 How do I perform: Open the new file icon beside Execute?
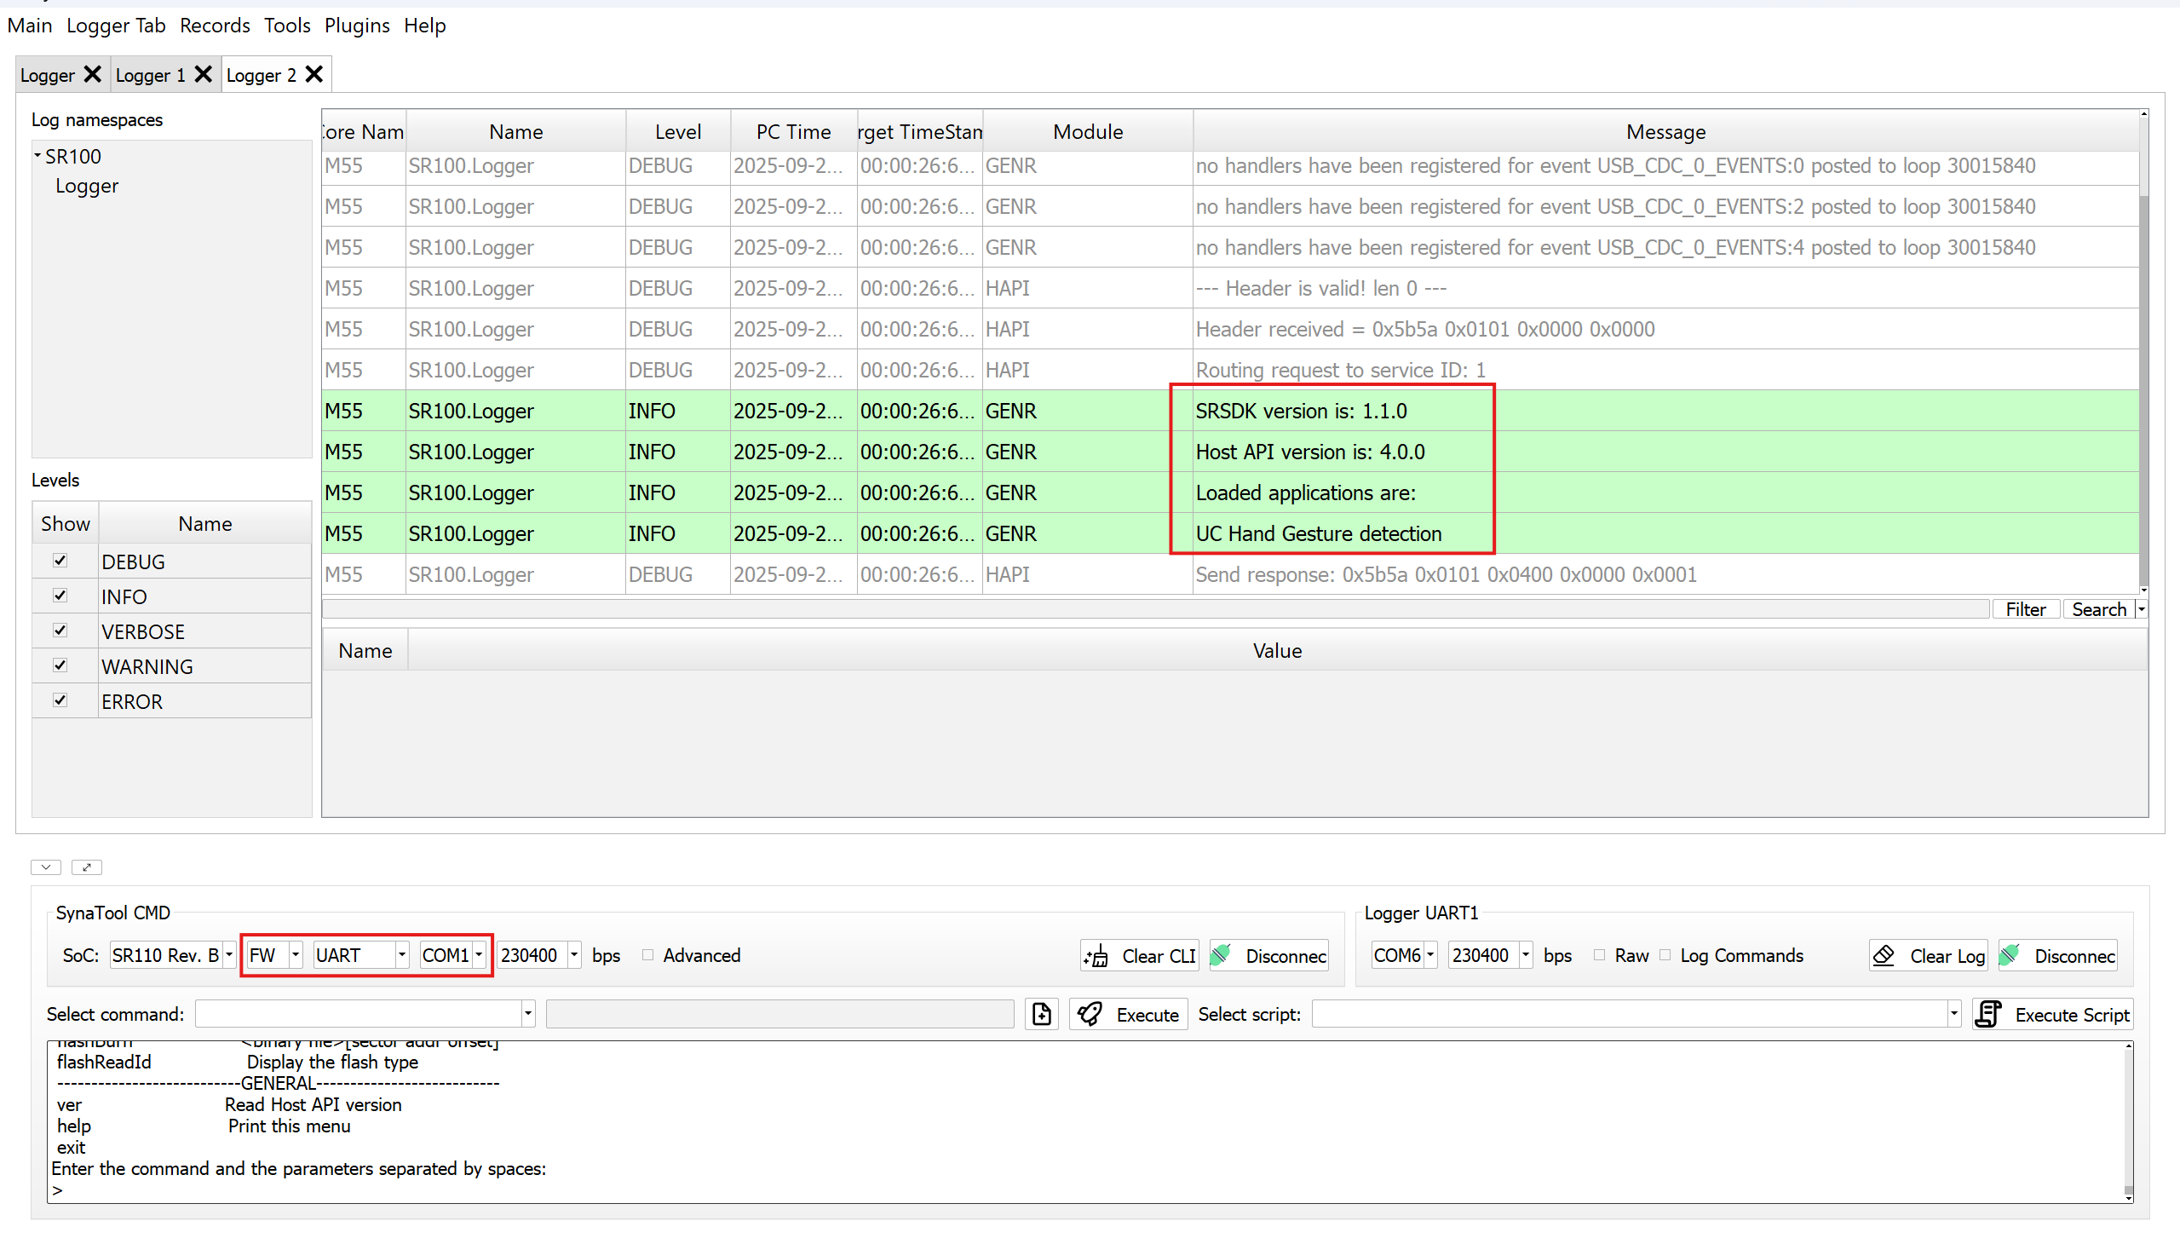pyautogui.click(x=1041, y=1013)
